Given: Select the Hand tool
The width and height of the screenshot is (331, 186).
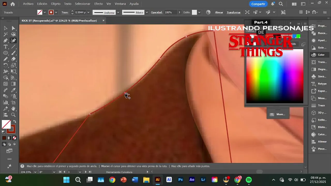Looking at the screenshot, I should (x=13, y=109).
